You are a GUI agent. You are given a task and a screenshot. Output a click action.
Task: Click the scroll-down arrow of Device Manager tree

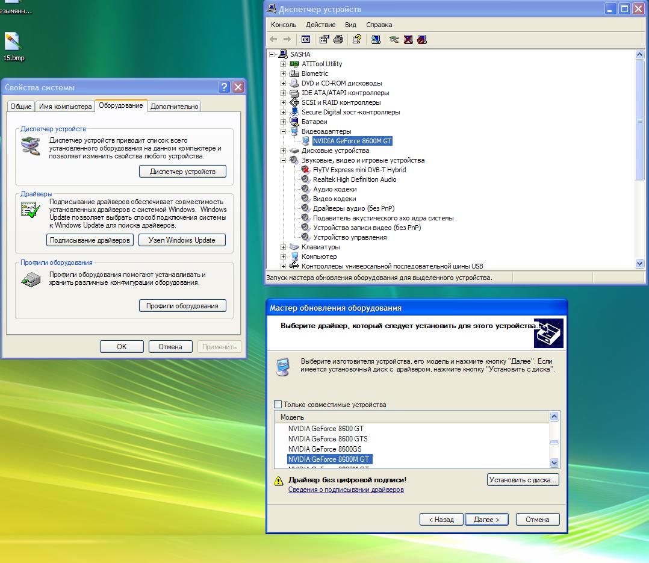point(639,263)
